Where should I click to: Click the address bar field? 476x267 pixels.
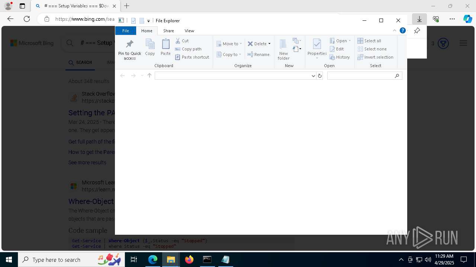(x=233, y=76)
